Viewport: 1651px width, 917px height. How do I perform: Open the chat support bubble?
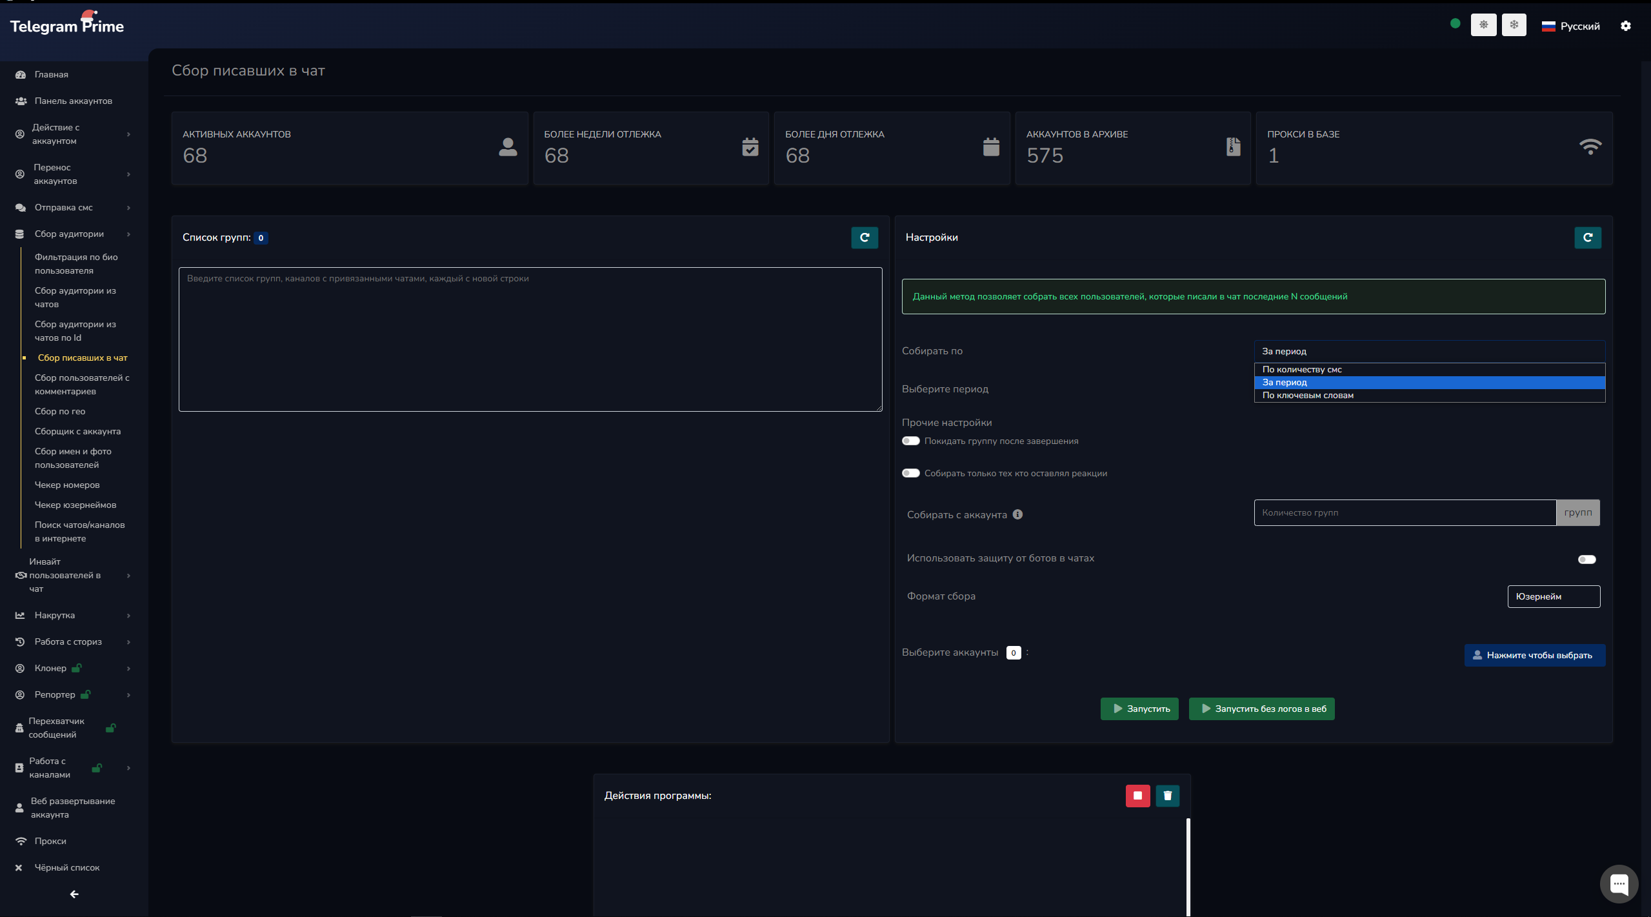click(1618, 883)
